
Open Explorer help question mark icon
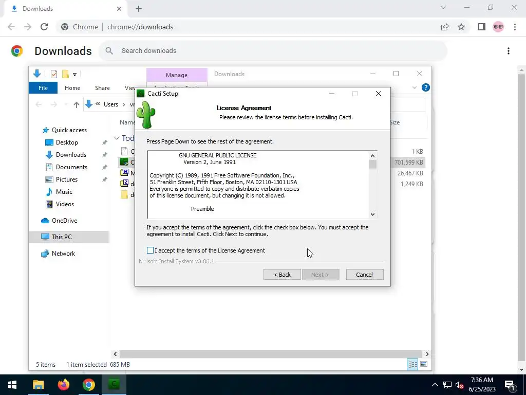coord(425,87)
